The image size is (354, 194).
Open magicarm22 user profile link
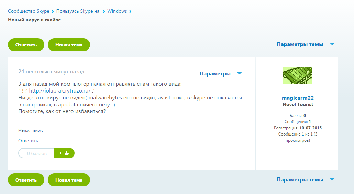pyautogui.click(x=298, y=98)
